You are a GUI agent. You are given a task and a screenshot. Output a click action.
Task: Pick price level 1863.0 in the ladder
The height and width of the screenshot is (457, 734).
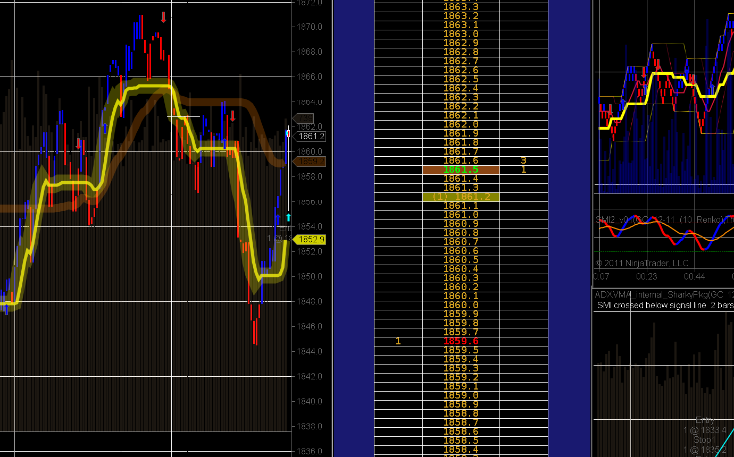(461, 34)
